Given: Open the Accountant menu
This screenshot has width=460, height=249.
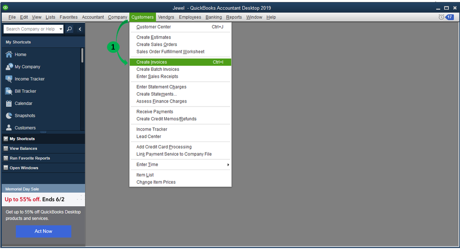Looking at the screenshot, I should (x=93, y=17).
